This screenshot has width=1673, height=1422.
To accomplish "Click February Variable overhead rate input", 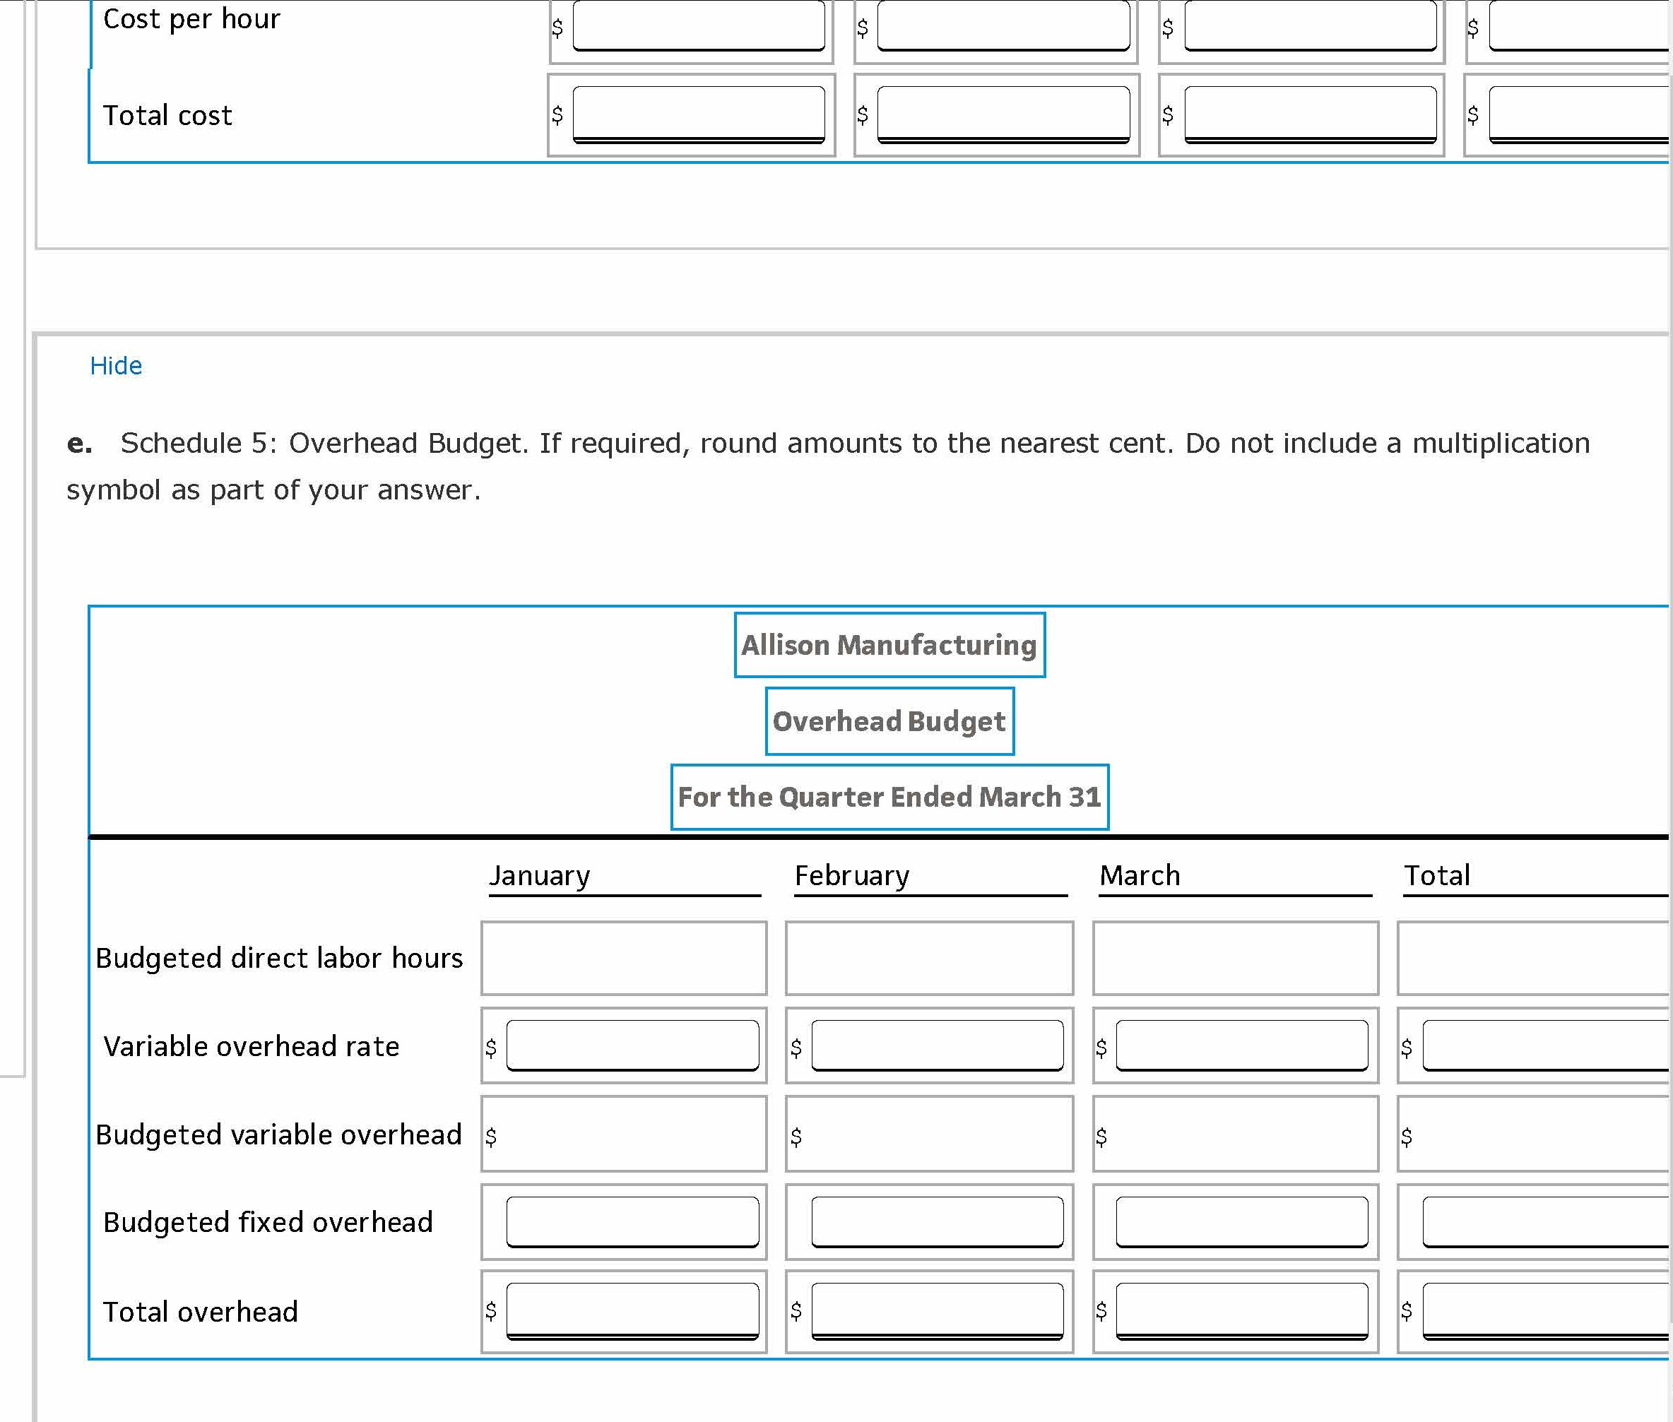I will [937, 1045].
